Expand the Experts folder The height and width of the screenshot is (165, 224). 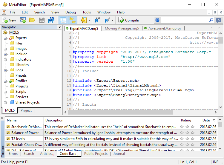[x=5, y=38]
